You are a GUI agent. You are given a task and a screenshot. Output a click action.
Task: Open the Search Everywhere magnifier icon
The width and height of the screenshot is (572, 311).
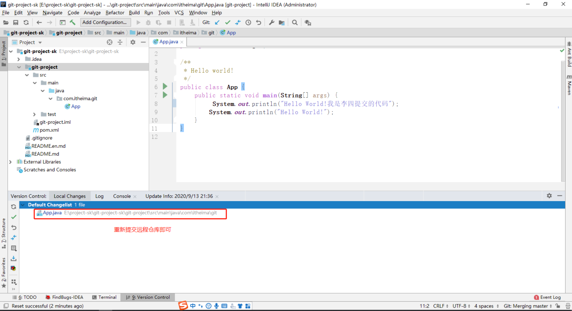coord(295,23)
